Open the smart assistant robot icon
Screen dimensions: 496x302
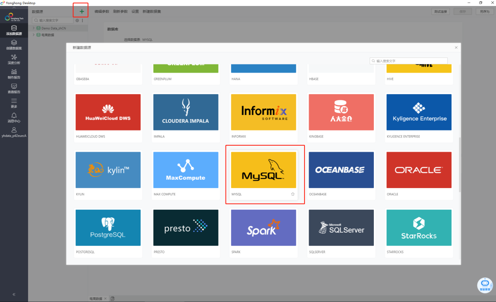pos(485,285)
